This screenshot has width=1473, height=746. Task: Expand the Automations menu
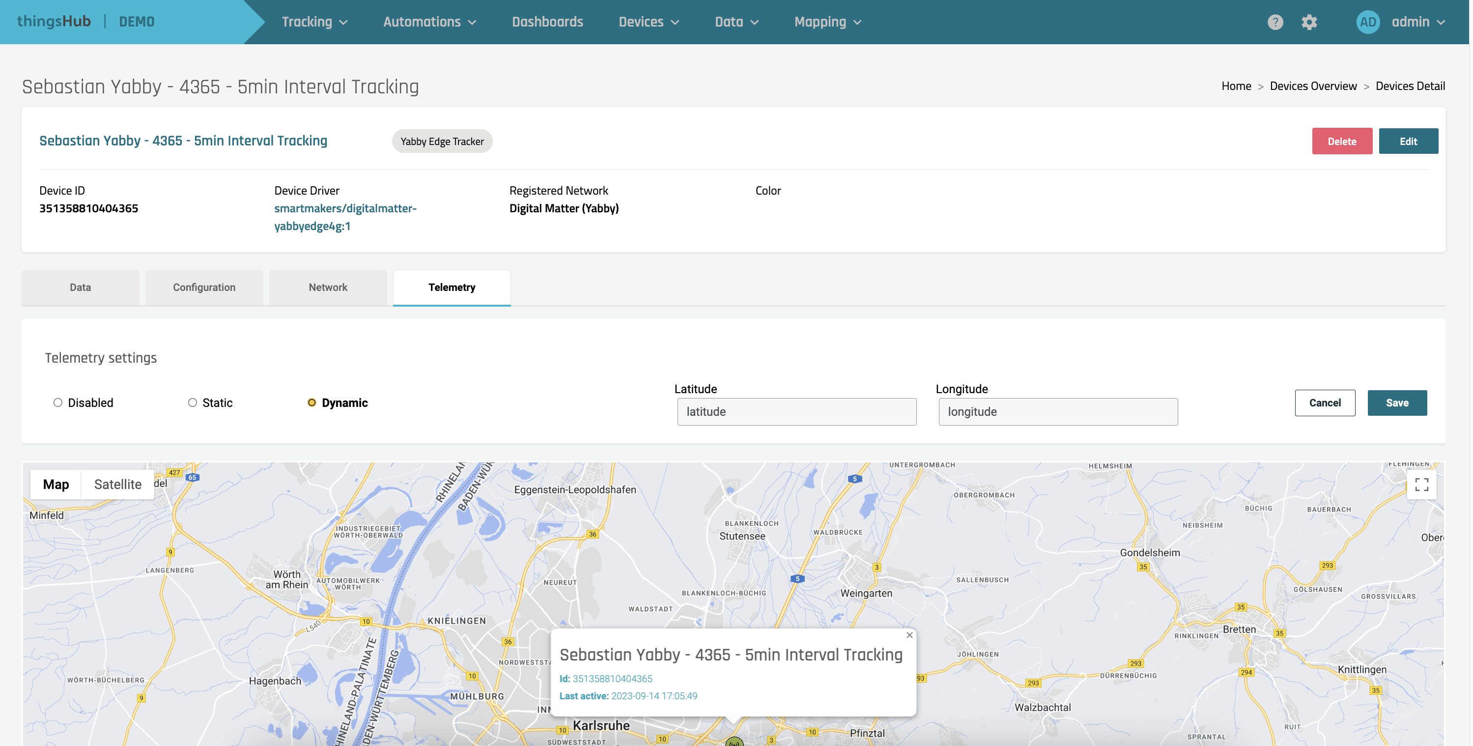coord(429,22)
